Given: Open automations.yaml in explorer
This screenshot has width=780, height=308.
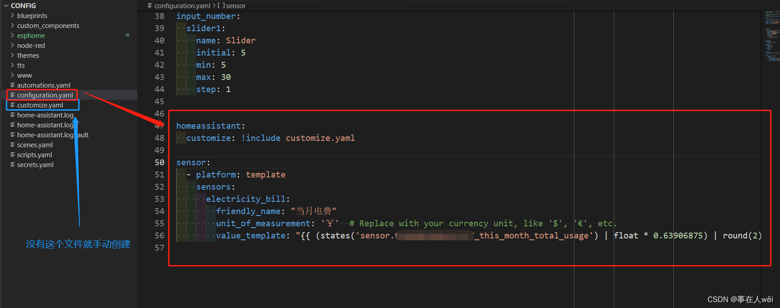Looking at the screenshot, I should (x=44, y=85).
